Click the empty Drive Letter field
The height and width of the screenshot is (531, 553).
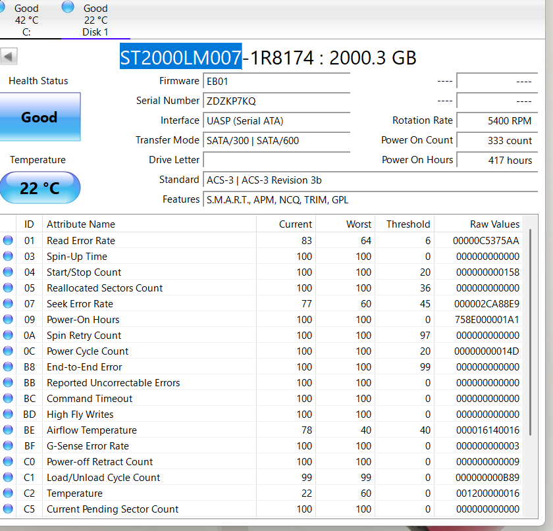tap(276, 160)
